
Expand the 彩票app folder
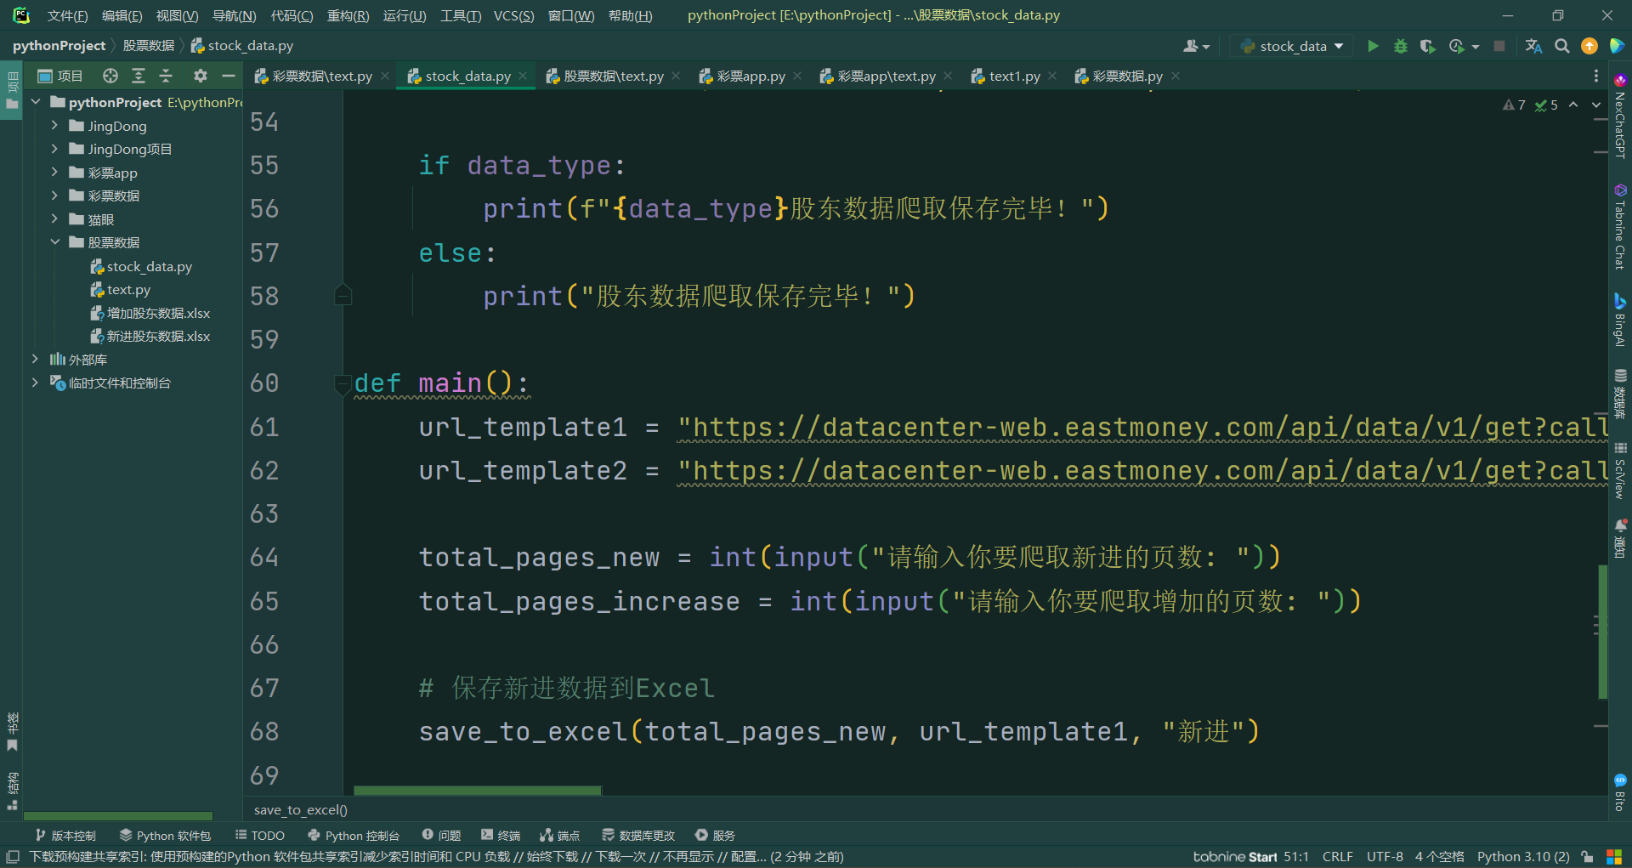point(54,173)
